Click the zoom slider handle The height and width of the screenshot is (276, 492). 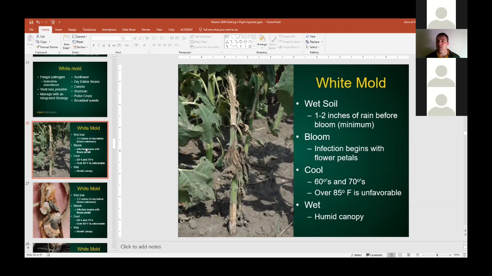(437, 255)
